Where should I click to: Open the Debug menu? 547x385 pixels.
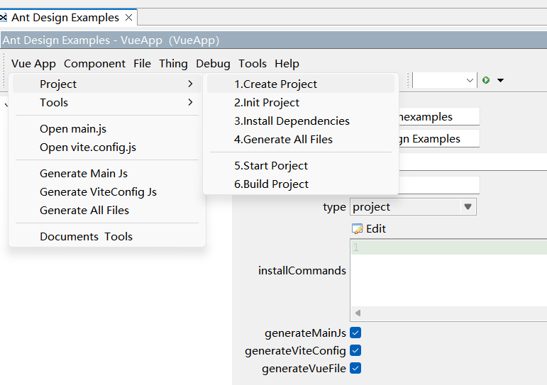pos(213,64)
